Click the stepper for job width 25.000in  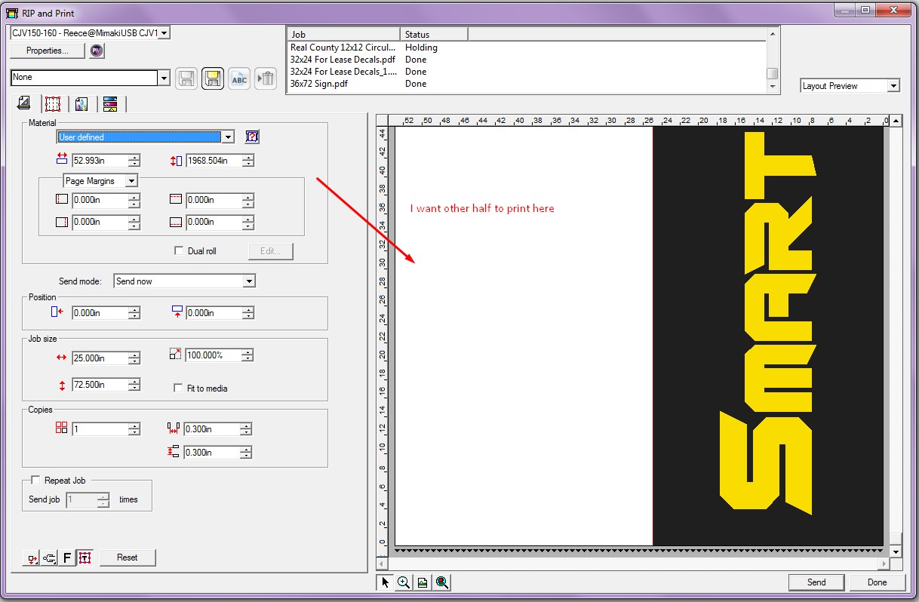[134, 358]
